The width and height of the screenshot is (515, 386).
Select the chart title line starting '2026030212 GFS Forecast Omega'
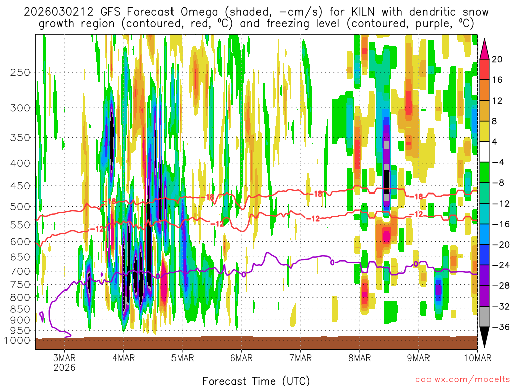(256, 12)
